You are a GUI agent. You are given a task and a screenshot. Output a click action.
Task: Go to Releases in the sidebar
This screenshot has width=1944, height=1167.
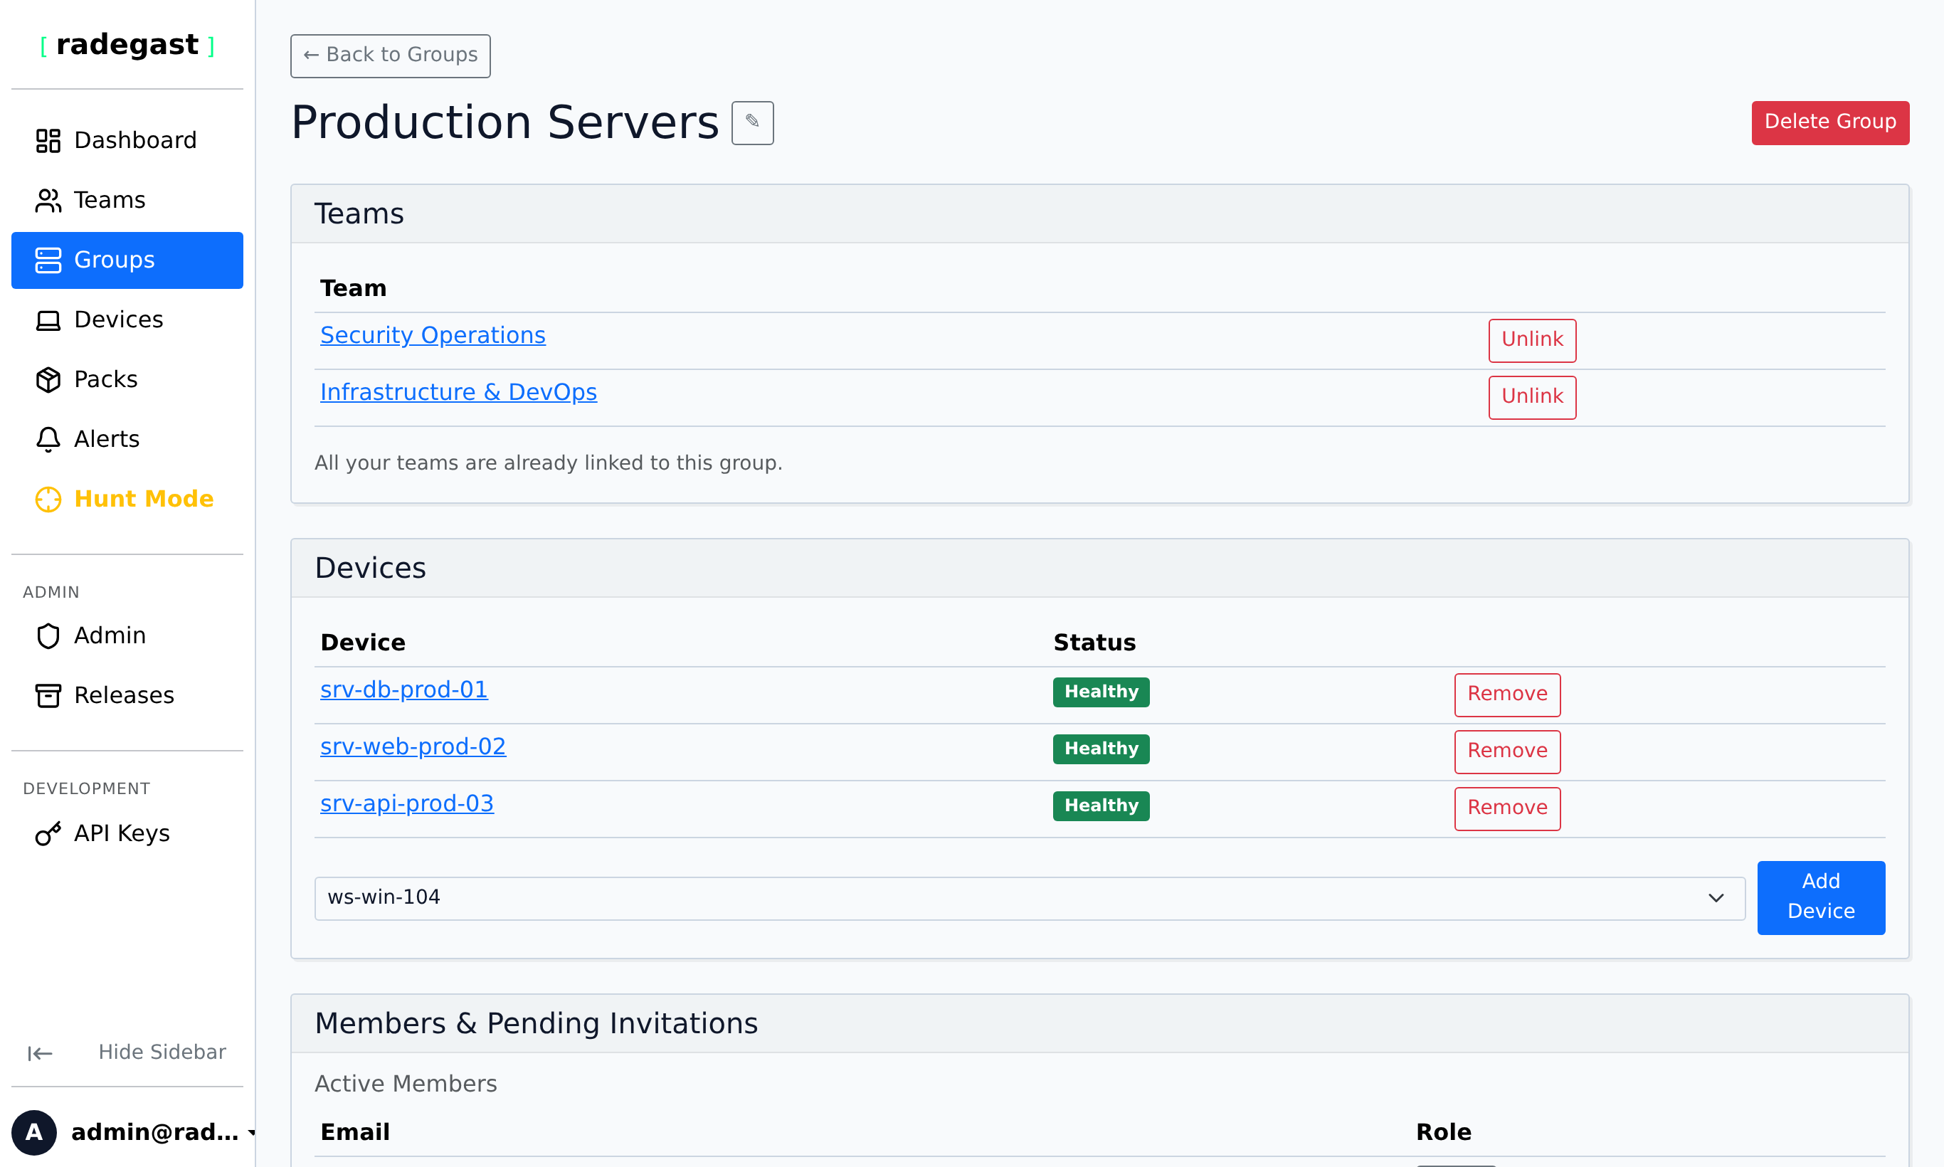tap(127, 695)
